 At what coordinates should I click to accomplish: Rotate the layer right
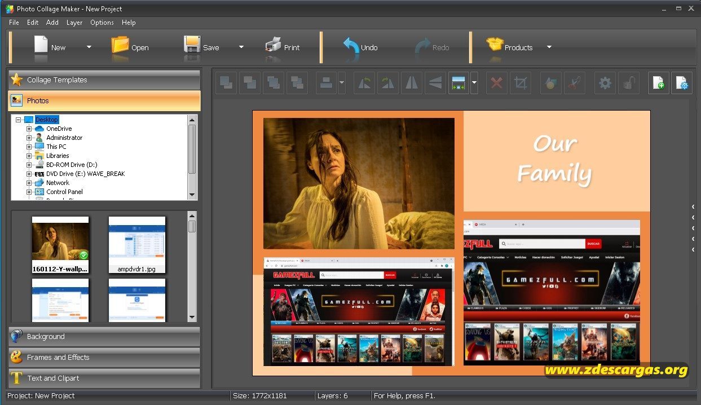(389, 83)
